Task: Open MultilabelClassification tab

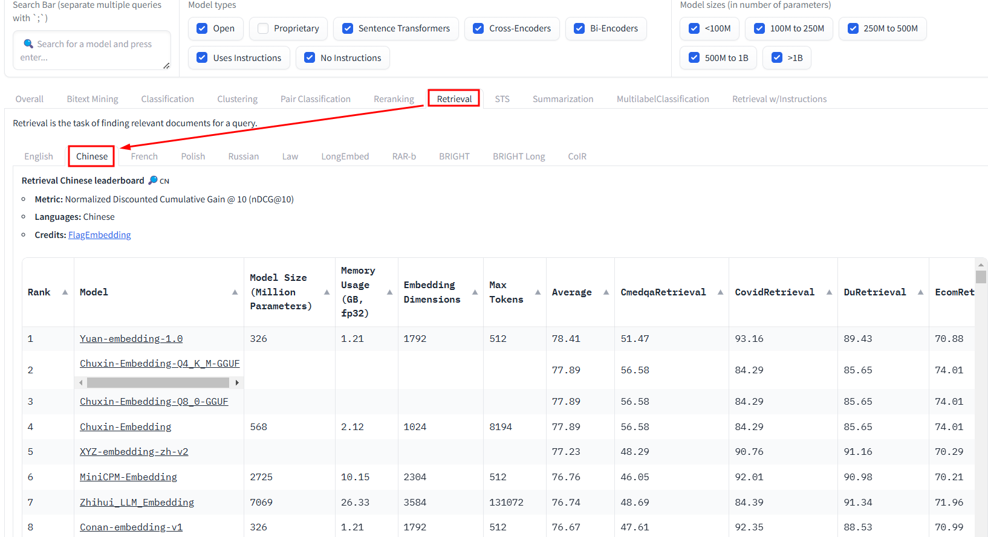Action: (663, 99)
